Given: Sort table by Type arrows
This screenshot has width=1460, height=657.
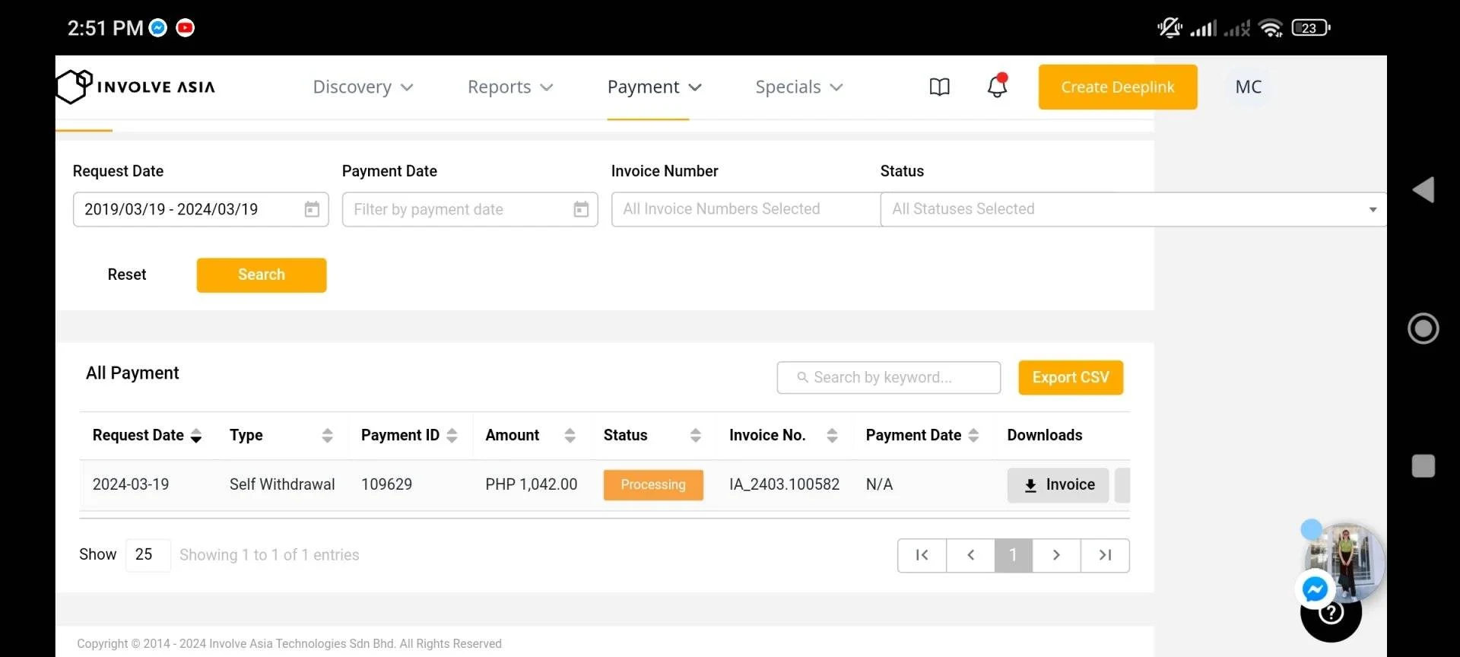Looking at the screenshot, I should pos(328,436).
